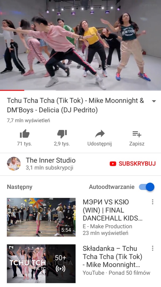Tap the video player dance frame
Screen dimensions: 161x287
[80, 45]
